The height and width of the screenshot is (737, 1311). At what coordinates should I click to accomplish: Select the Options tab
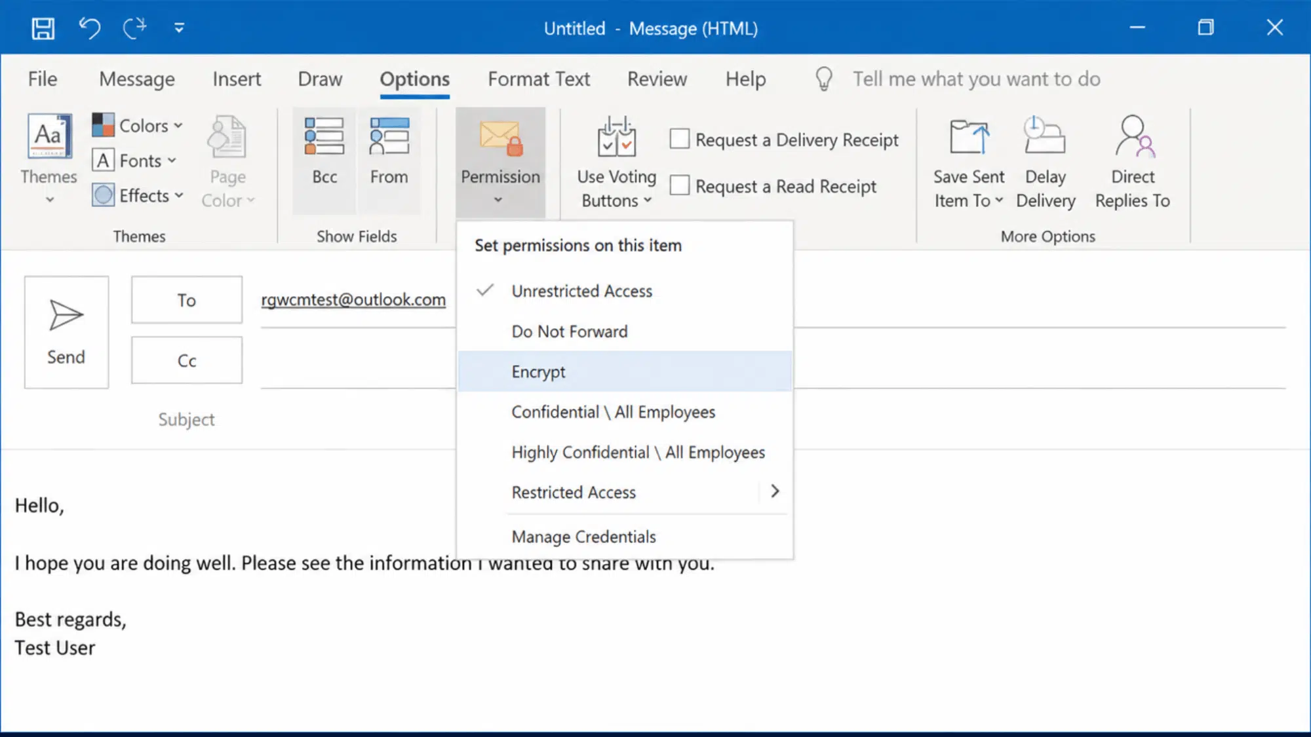[x=415, y=79]
